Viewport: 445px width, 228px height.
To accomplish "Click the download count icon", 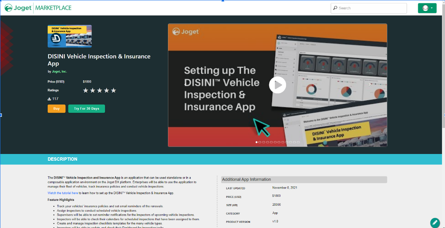I will (49, 99).
